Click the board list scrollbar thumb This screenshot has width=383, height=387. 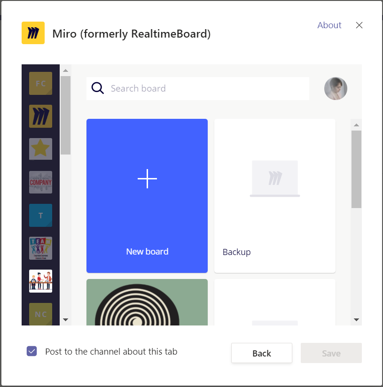point(356,169)
